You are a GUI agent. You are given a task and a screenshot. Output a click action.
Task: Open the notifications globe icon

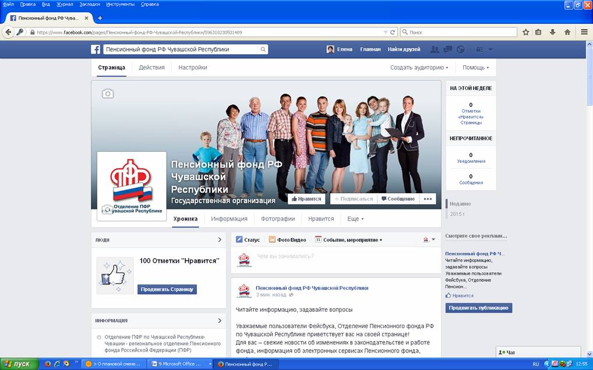460,49
